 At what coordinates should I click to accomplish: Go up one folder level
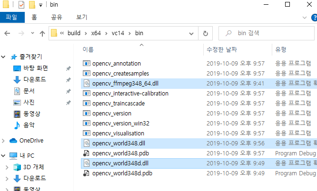(x=42, y=33)
